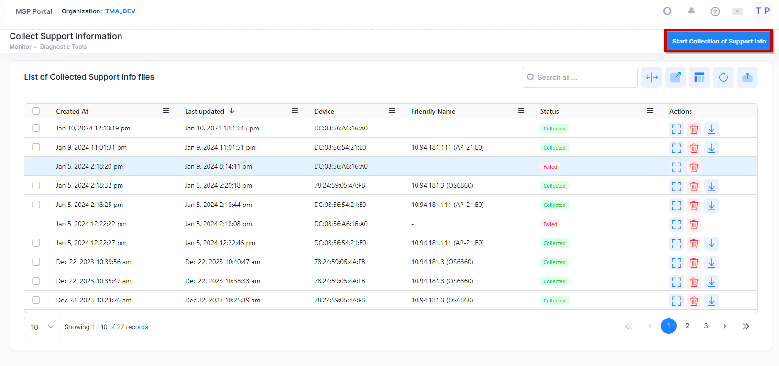Download the Jan 10, 2024 12:13:19 pm file
Image resolution: width=779 pixels, height=366 pixels.
tap(711, 129)
